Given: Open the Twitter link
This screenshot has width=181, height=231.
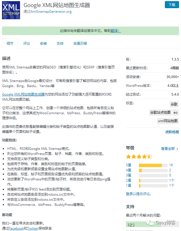Looking at the screenshot, I should tap(33, 228).
